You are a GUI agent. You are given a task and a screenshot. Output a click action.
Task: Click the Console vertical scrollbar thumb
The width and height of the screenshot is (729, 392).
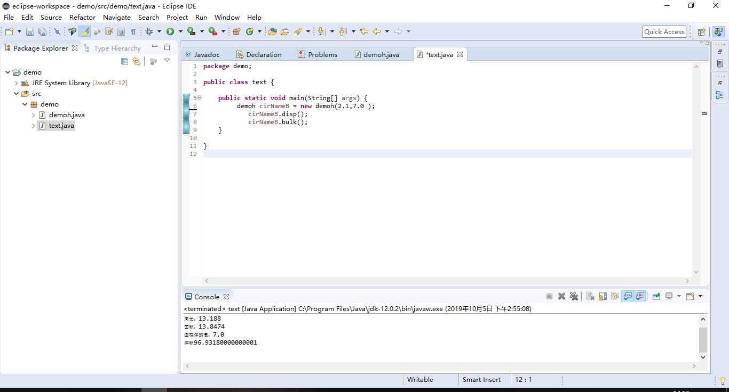pyautogui.click(x=703, y=340)
